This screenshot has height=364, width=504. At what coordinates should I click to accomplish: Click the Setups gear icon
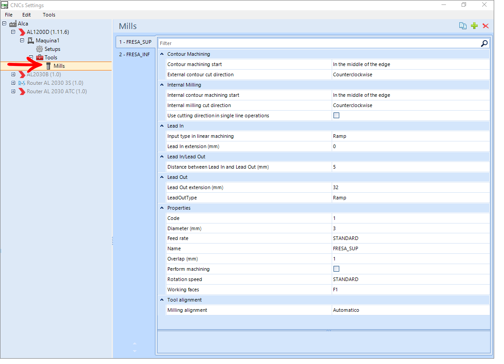[40, 49]
